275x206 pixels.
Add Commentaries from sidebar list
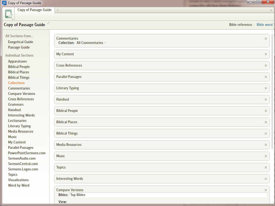tap(19, 88)
